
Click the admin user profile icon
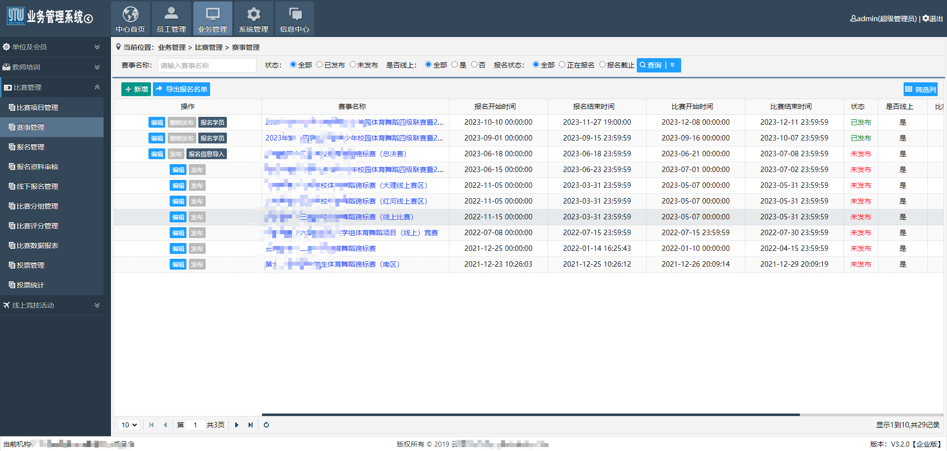(x=853, y=18)
